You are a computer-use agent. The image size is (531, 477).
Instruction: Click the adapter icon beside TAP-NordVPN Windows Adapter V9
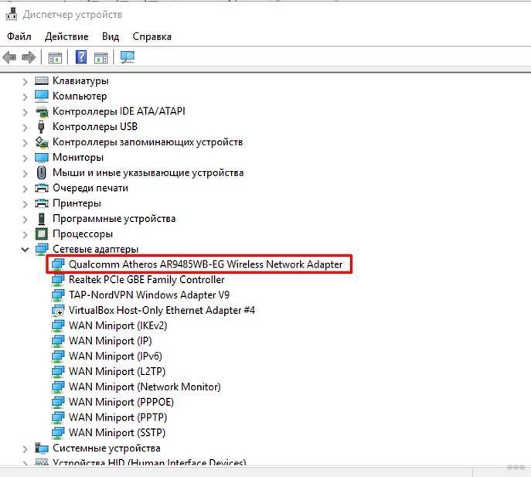(58, 295)
